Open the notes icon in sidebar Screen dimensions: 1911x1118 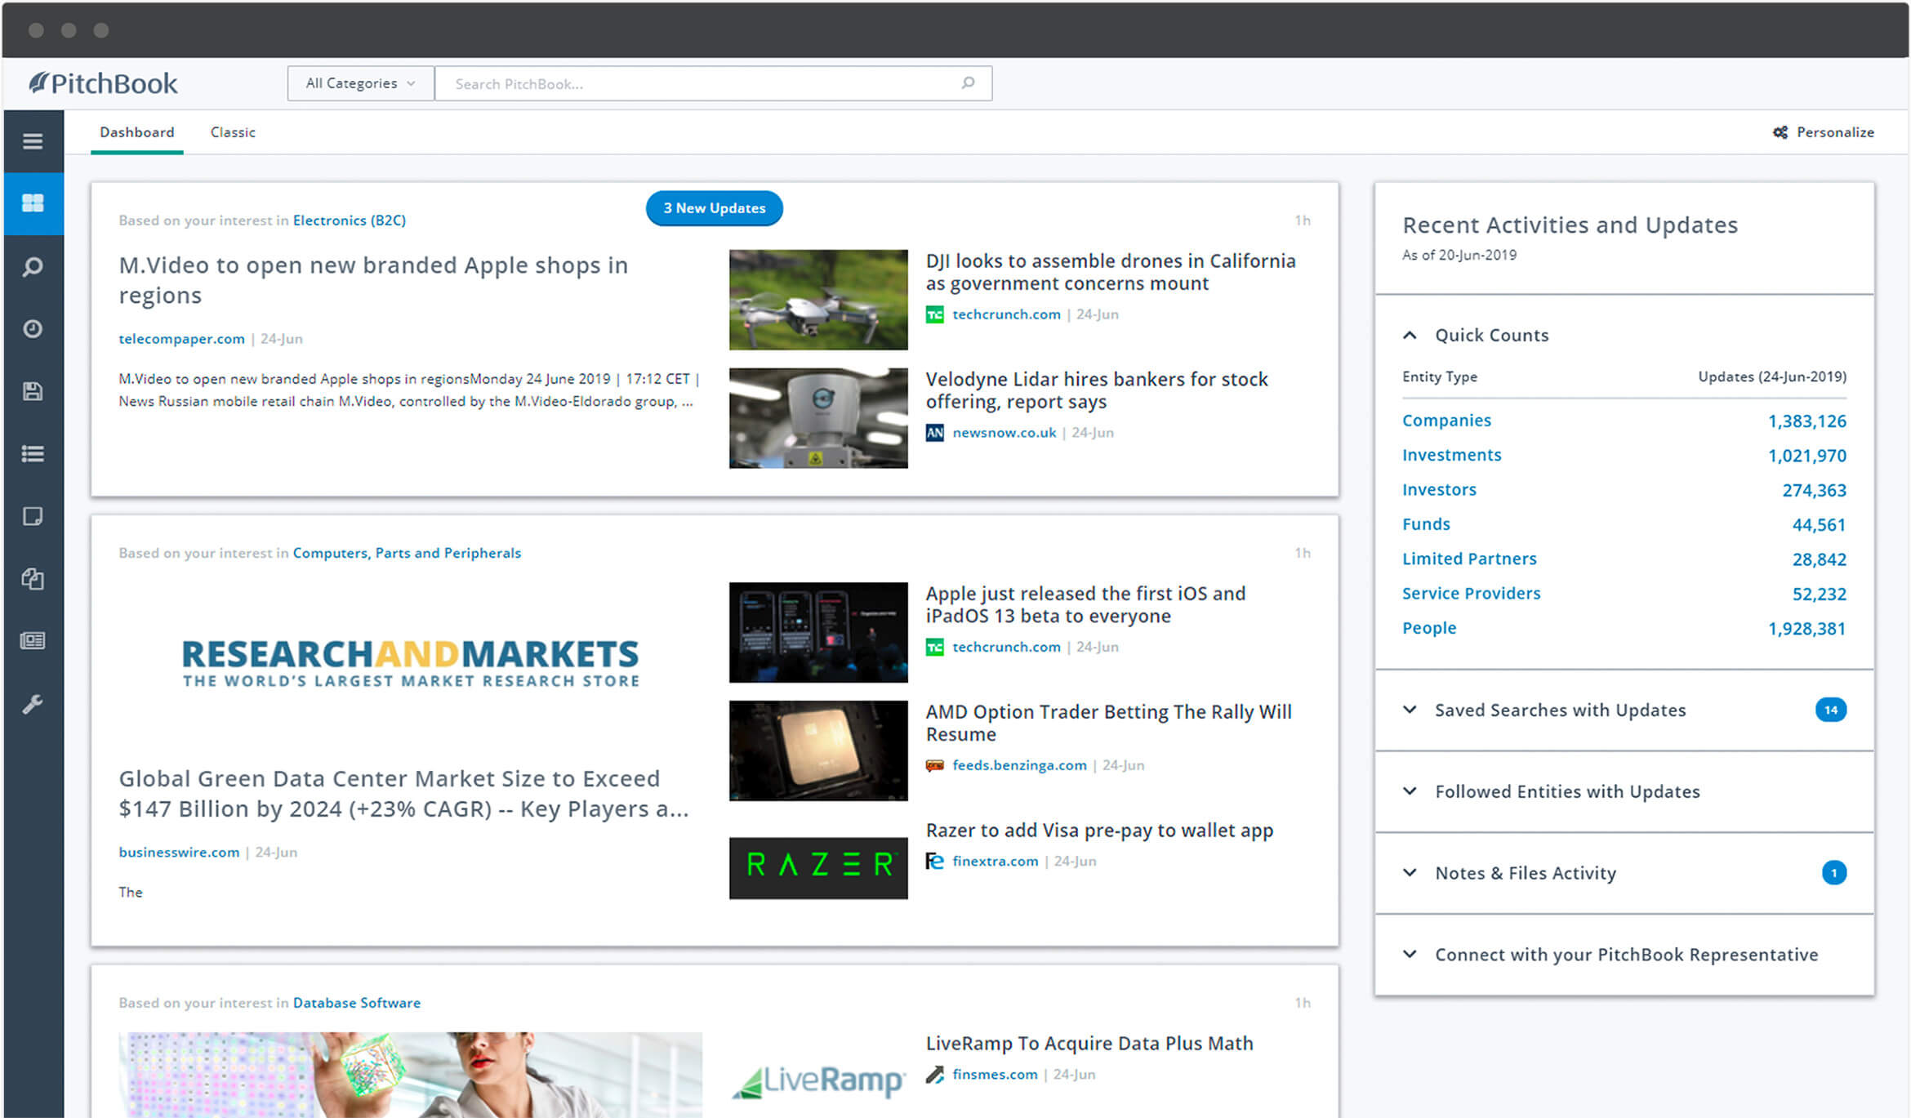pos(33,516)
